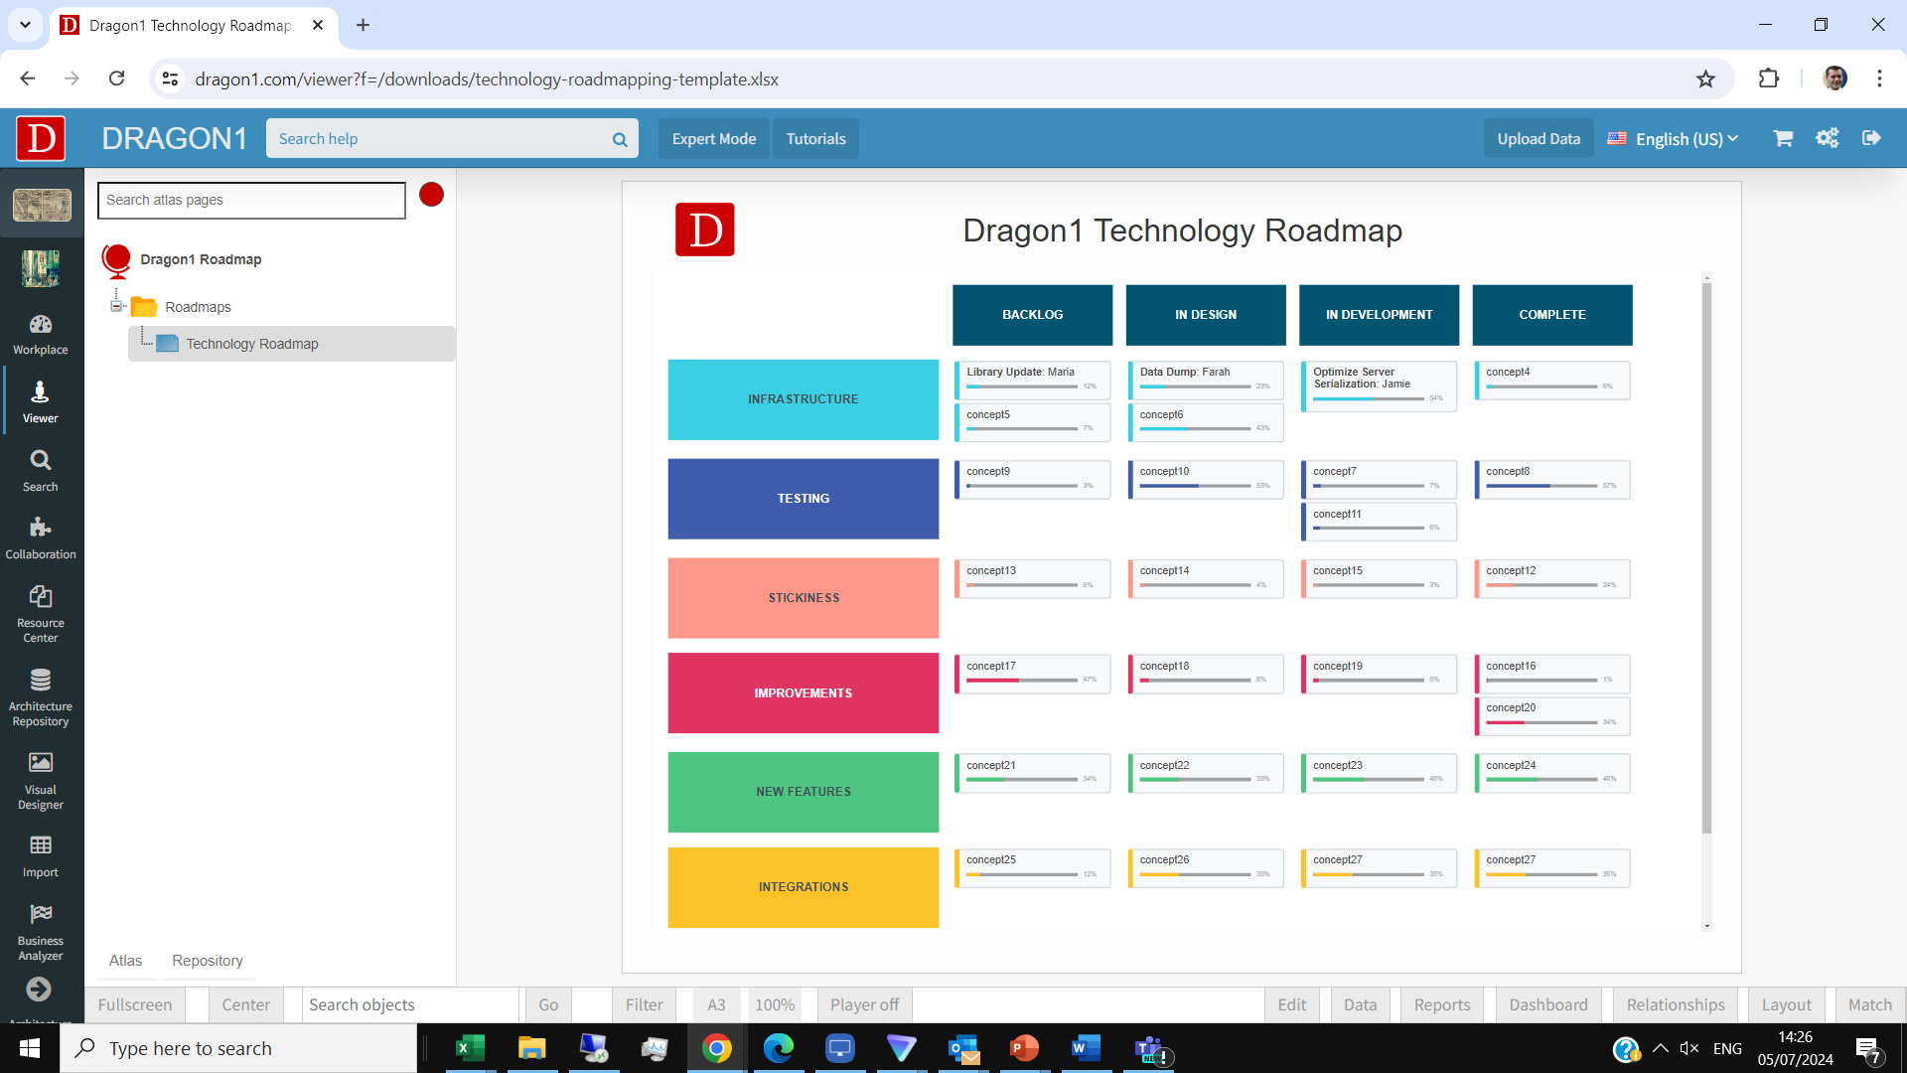Open the browser tab search dropdown
Image resolution: width=1907 pixels, height=1073 pixels.
tap(25, 25)
